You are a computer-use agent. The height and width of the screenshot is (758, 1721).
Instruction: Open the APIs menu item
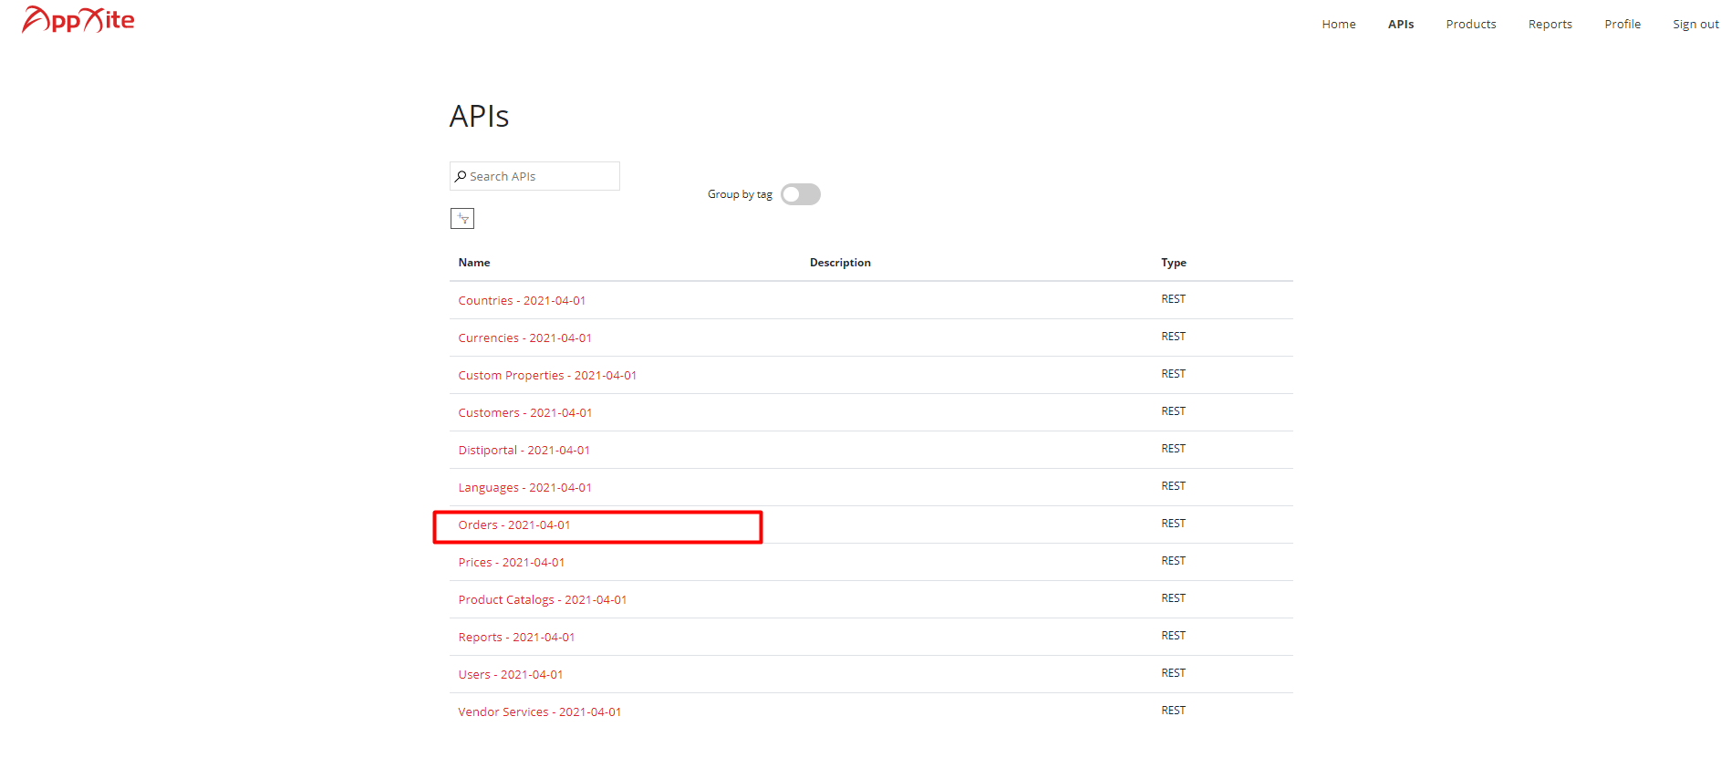[1401, 25]
